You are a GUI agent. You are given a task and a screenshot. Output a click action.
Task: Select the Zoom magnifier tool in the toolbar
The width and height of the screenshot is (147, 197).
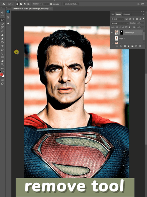[x=2, y=65]
